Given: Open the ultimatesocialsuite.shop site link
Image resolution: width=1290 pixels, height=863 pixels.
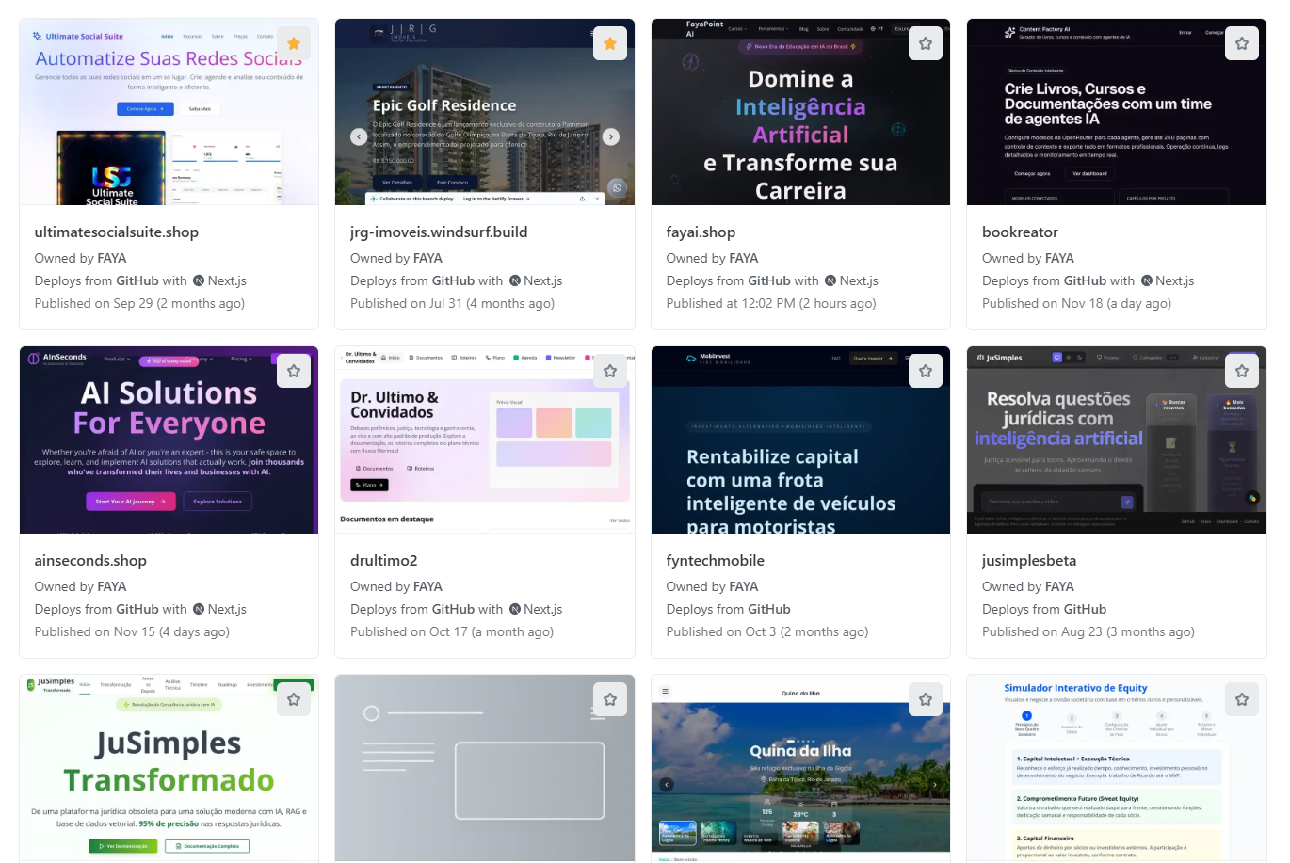Looking at the screenshot, I should pos(117,232).
